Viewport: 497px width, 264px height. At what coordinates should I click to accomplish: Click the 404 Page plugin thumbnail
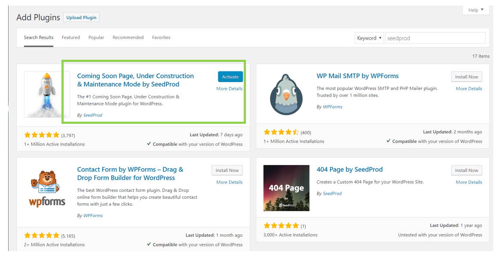pos(286,188)
